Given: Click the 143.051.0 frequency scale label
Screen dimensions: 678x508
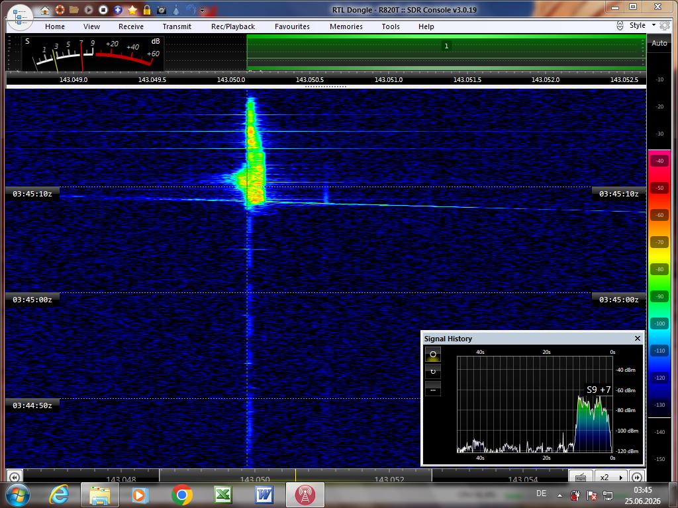Looking at the screenshot, I should click(388, 80).
